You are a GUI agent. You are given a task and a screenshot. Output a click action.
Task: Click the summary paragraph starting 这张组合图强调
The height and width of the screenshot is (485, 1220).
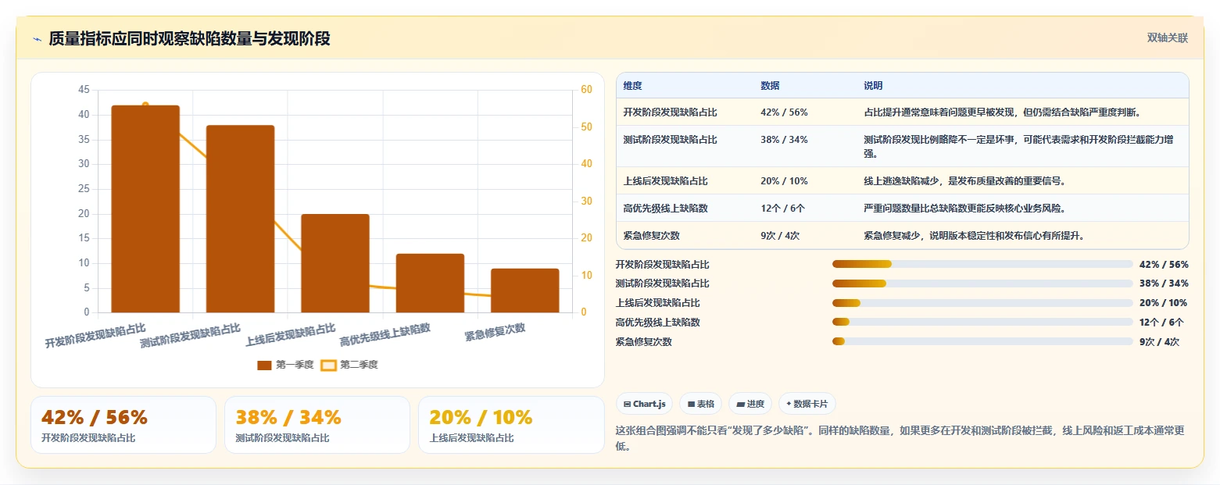pyautogui.click(x=900, y=439)
